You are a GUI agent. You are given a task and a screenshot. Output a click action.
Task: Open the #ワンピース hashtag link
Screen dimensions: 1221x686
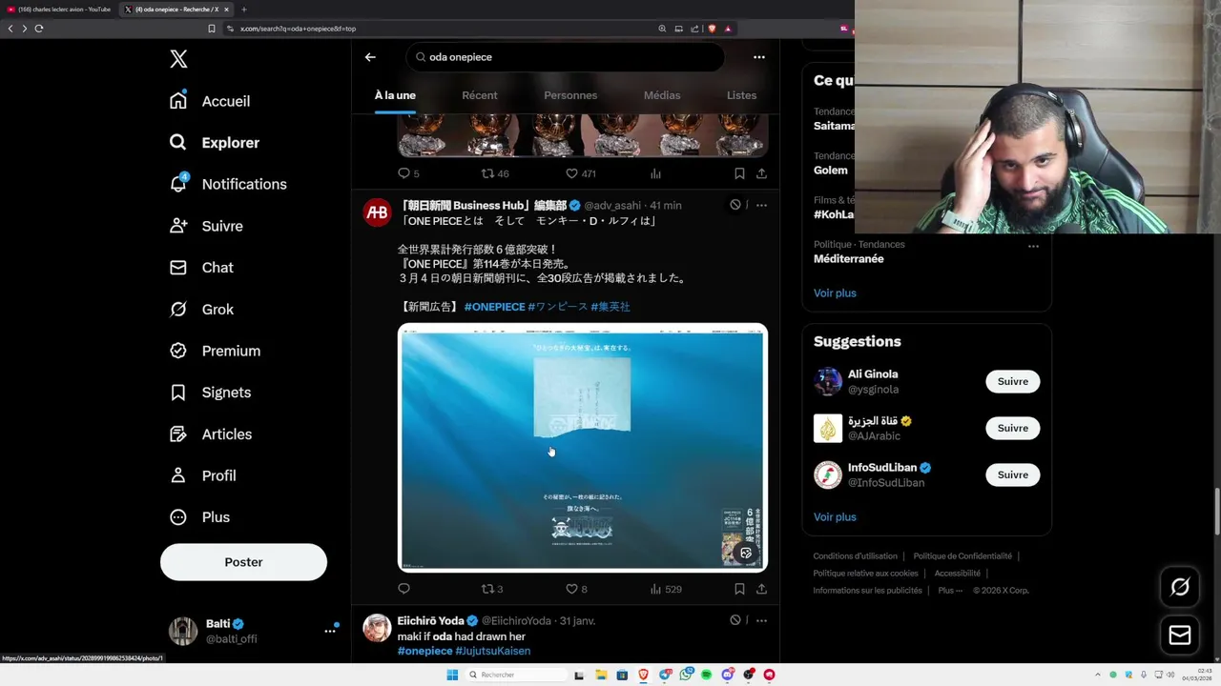pyautogui.click(x=557, y=307)
